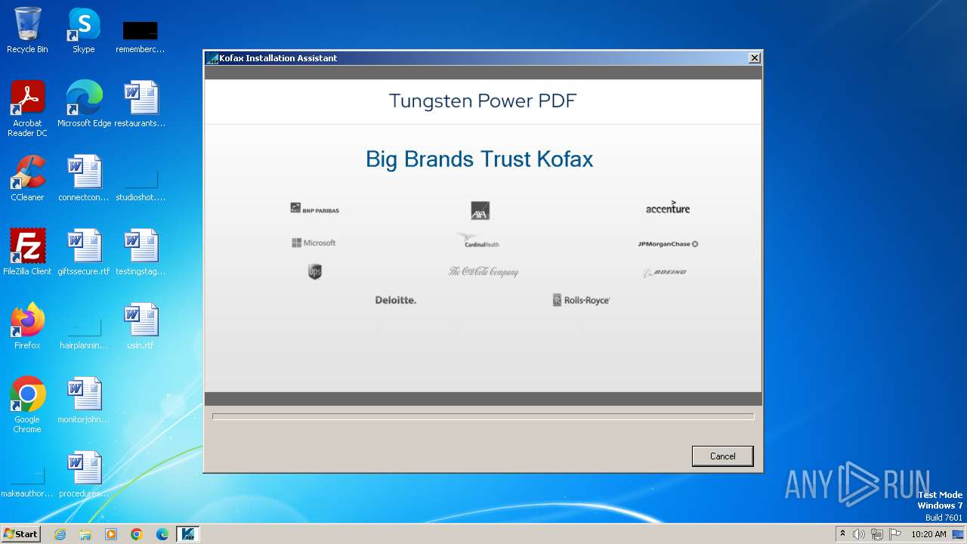Click the AXA logo
Screen dimensions: 967x544
coord(480,210)
